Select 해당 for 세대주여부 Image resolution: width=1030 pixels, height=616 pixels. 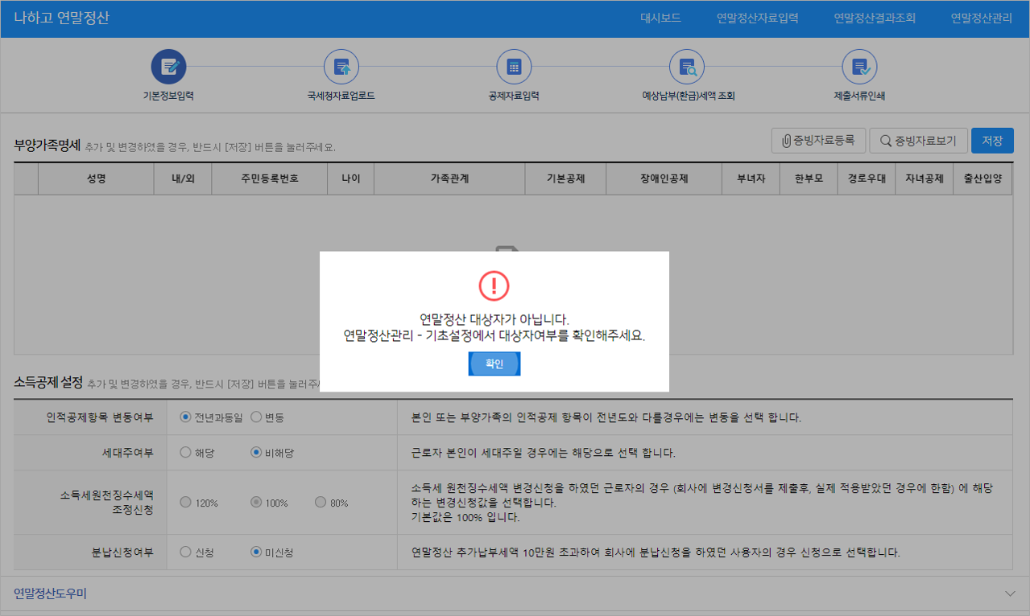[x=186, y=453]
